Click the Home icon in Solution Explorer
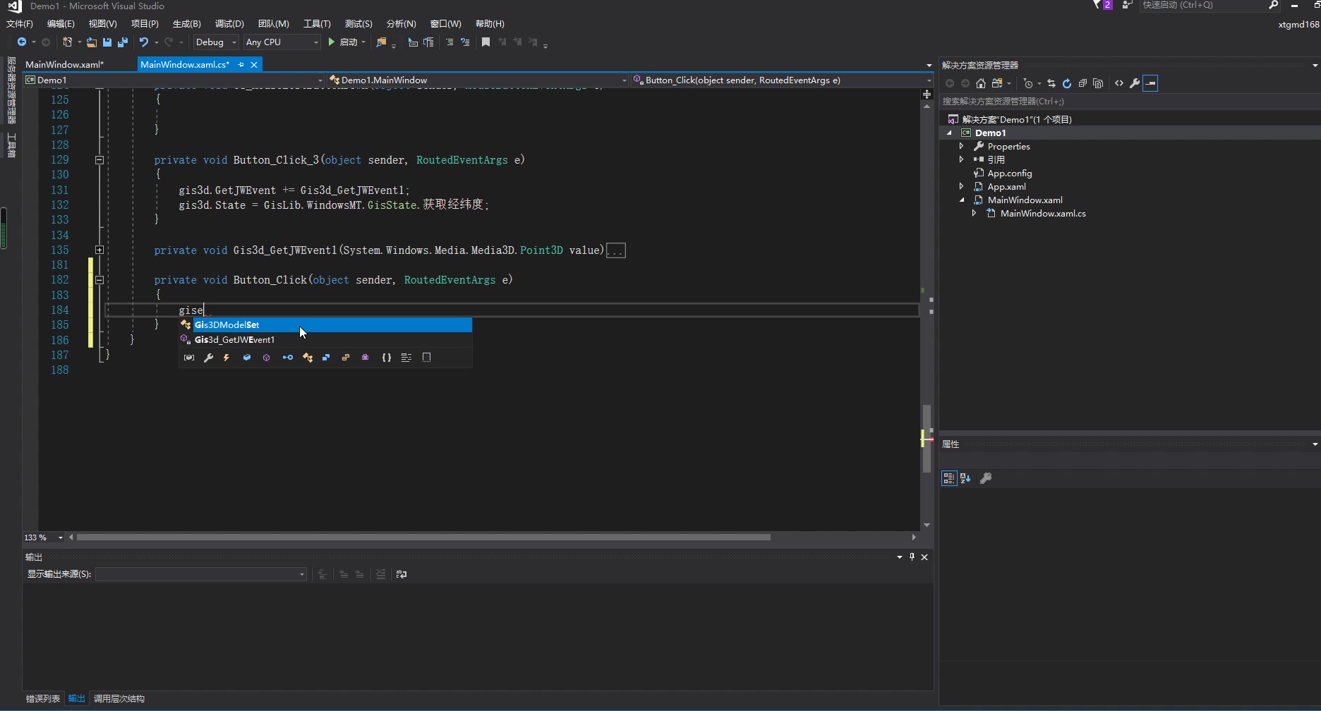1321x711 pixels. click(x=981, y=83)
